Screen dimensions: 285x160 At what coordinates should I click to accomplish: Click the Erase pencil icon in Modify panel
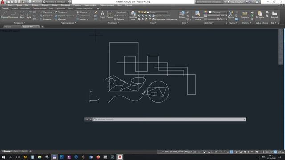point(96,12)
